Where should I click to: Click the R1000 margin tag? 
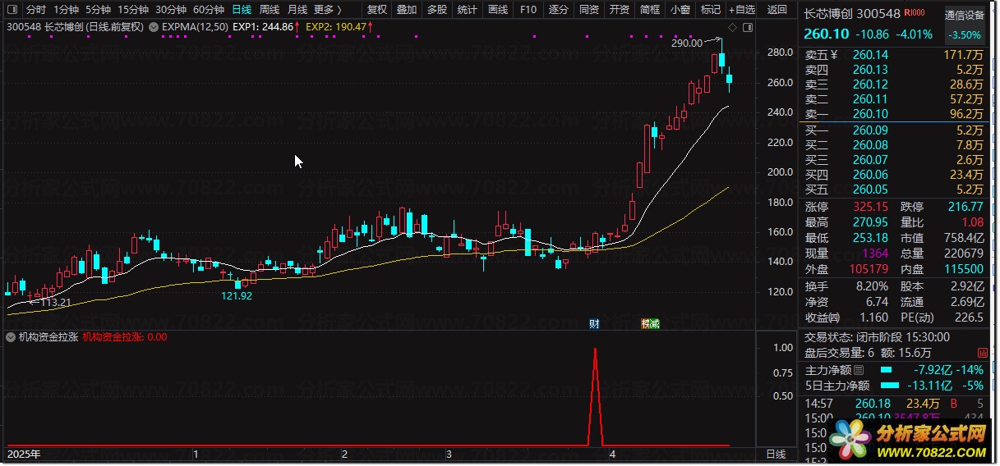(x=914, y=14)
